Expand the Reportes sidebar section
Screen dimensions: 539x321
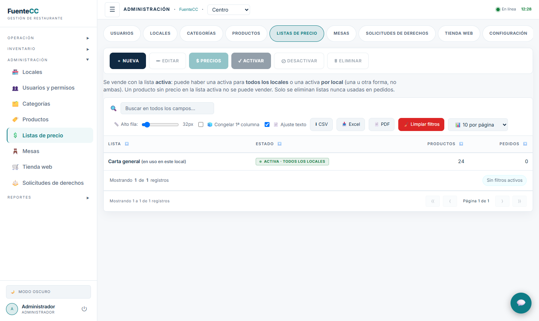[48, 197]
